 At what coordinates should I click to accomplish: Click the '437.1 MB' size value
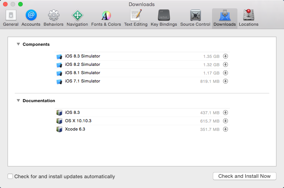click(x=210, y=113)
